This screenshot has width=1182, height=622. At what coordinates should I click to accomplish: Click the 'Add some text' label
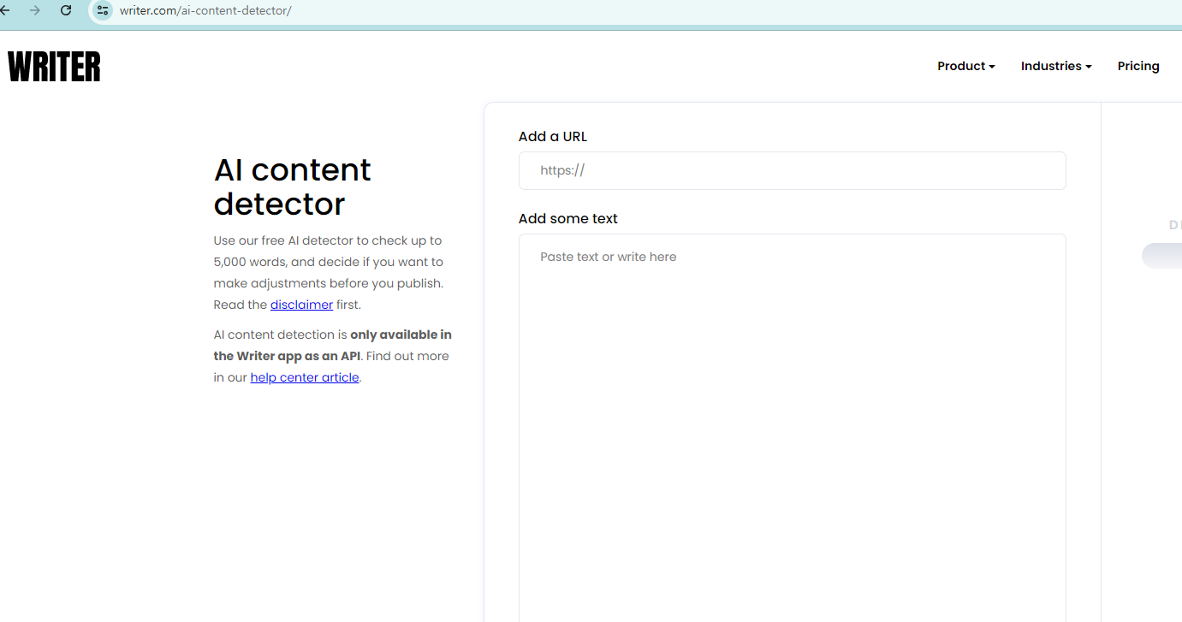(568, 218)
